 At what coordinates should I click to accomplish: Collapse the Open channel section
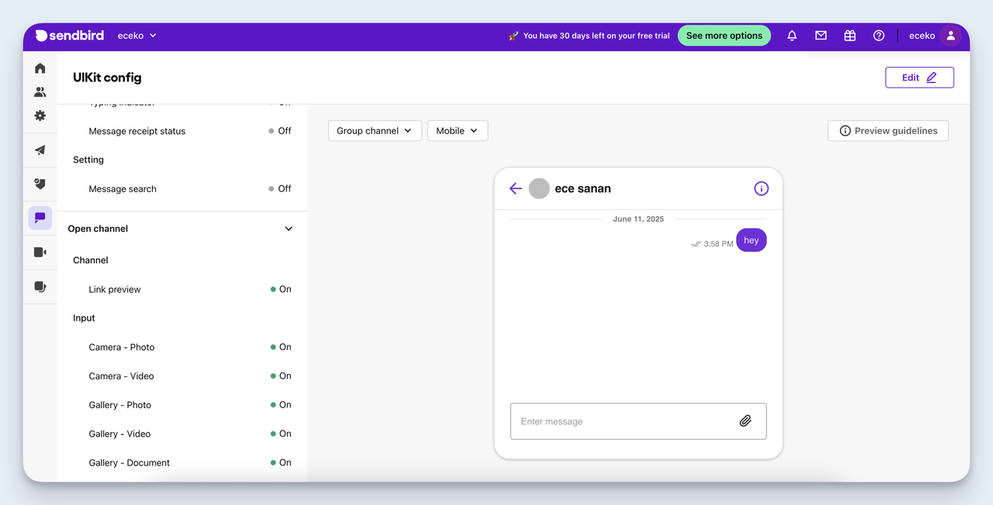(x=288, y=228)
